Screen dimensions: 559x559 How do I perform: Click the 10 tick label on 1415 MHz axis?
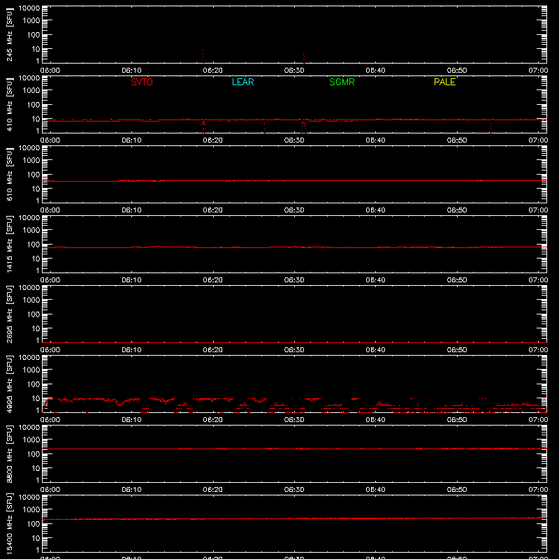click(36, 259)
